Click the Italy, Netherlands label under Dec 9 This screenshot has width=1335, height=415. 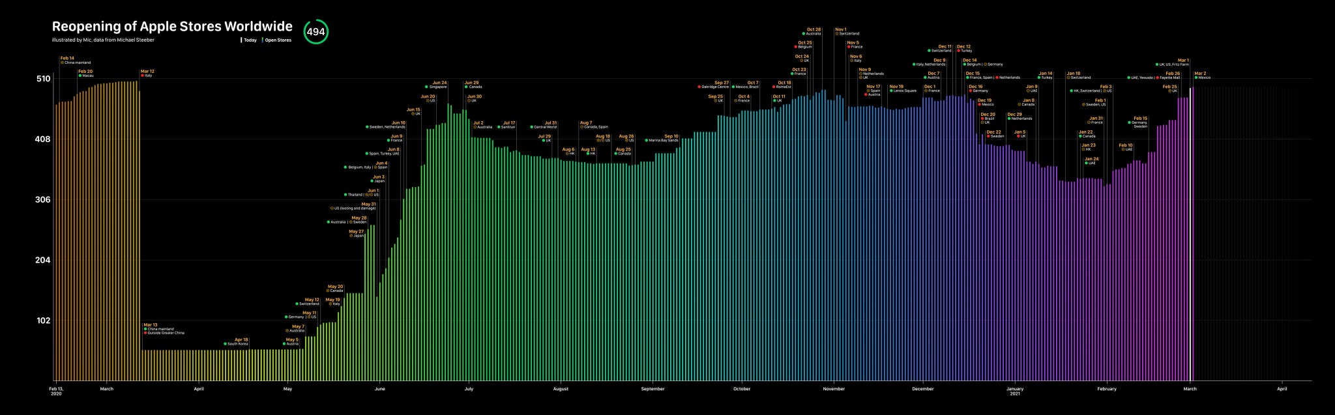[931, 64]
